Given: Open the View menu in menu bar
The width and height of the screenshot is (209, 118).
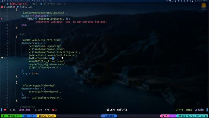Looking at the screenshot, I should tap(19, 1).
